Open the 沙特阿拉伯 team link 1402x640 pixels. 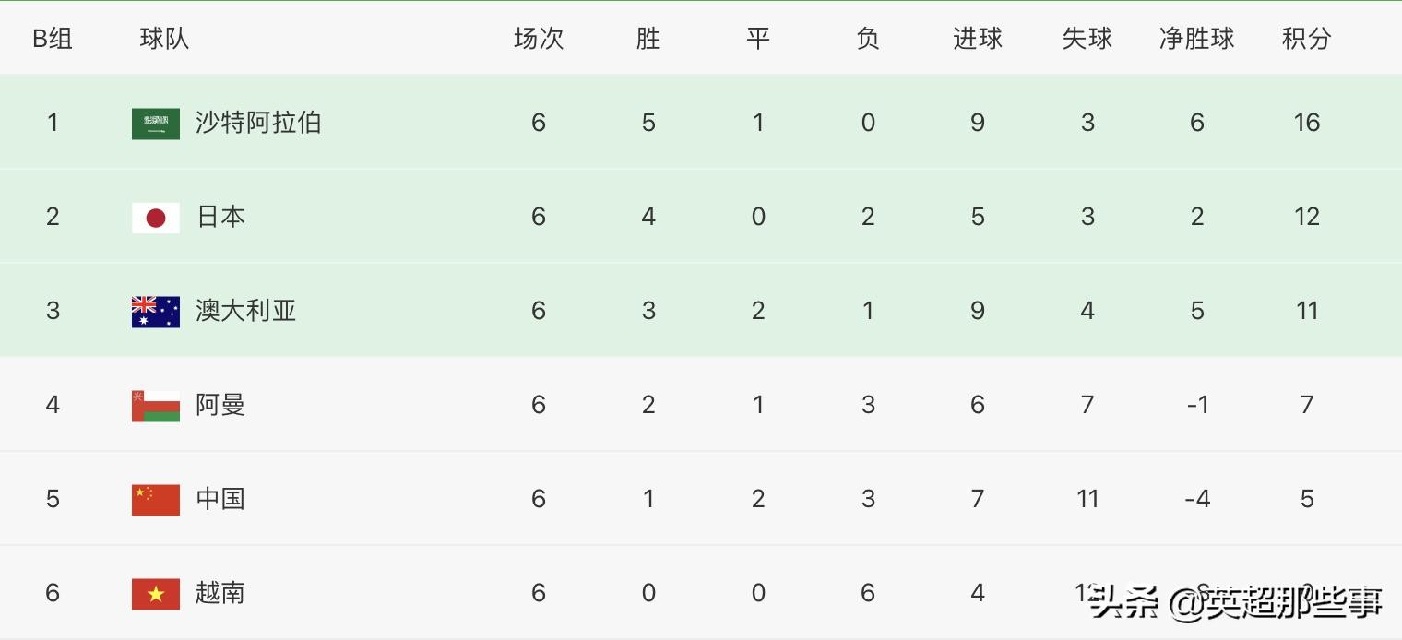coord(258,123)
